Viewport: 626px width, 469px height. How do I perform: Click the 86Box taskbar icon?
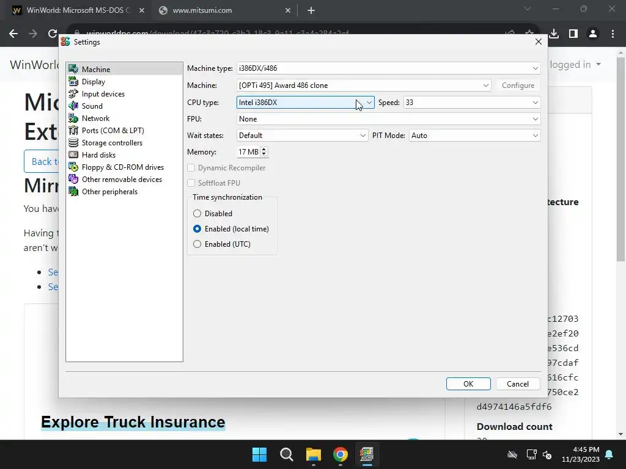pyautogui.click(x=367, y=454)
